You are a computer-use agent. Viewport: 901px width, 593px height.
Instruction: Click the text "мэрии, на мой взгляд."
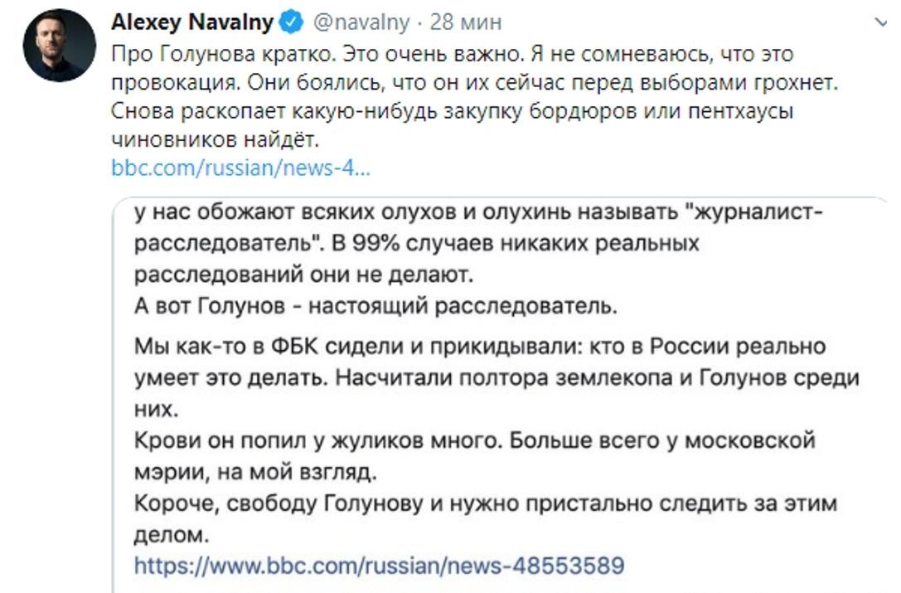[x=254, y=472]
